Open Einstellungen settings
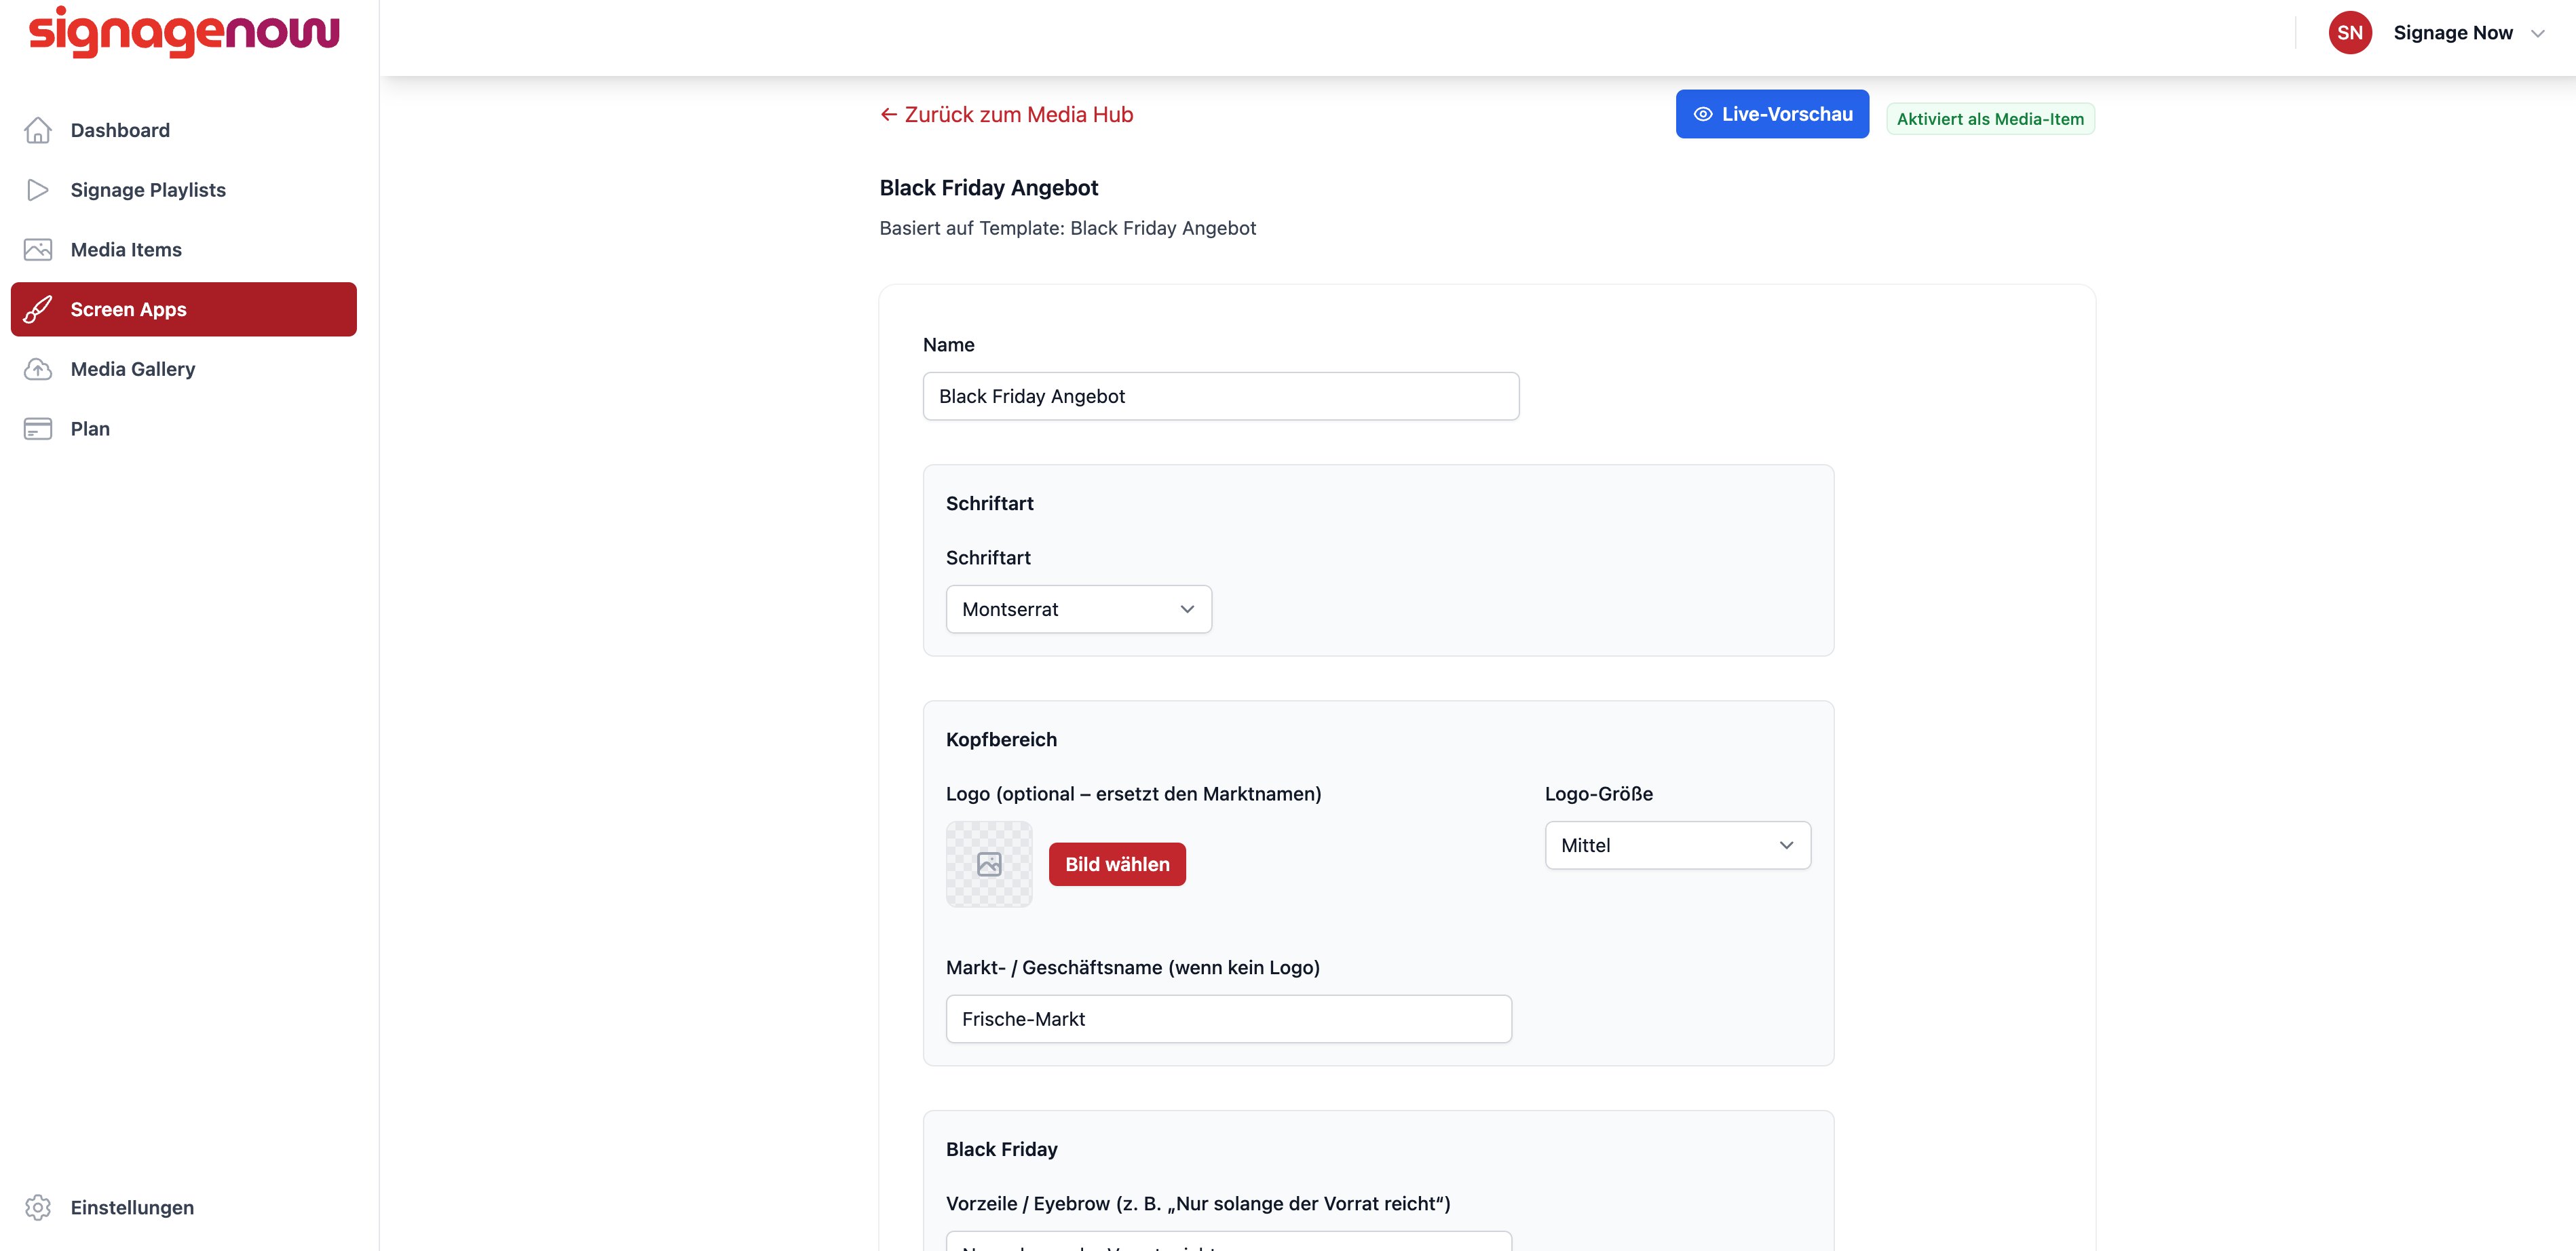 click(x=184, y=1207)
